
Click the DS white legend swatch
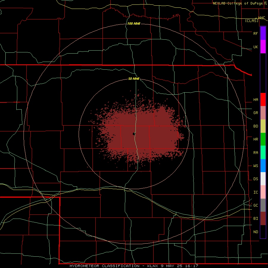(x=263, y=179)
